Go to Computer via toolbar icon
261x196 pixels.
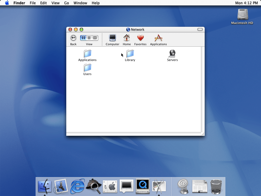112,38
